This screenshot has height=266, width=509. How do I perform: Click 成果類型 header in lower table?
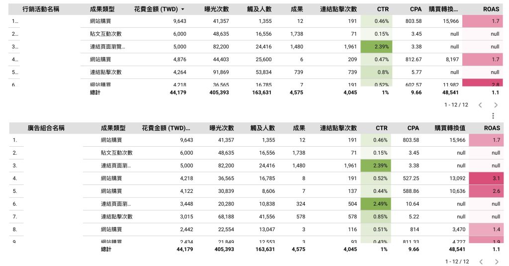[113, 128]
